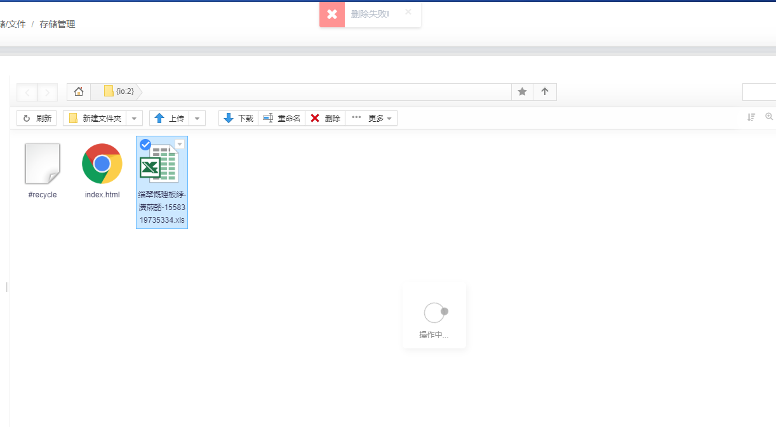Select the index.html Chrome icon
Screen dimensions: 776x427
102,163
